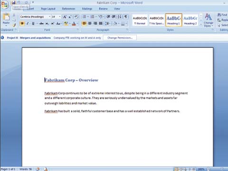
Task: Grow the font size
Action: pyautogui.click(x=65, y=17)
